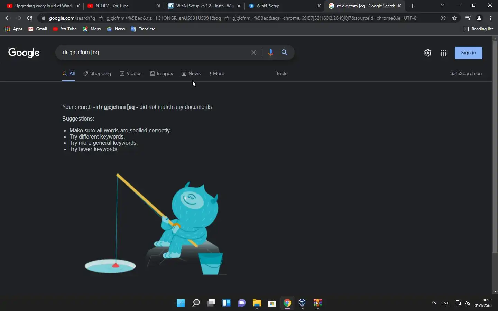The width and height of the screenshot is (498, 311).
Task: Open the YouTube bookmark
Action: (65, 29)
